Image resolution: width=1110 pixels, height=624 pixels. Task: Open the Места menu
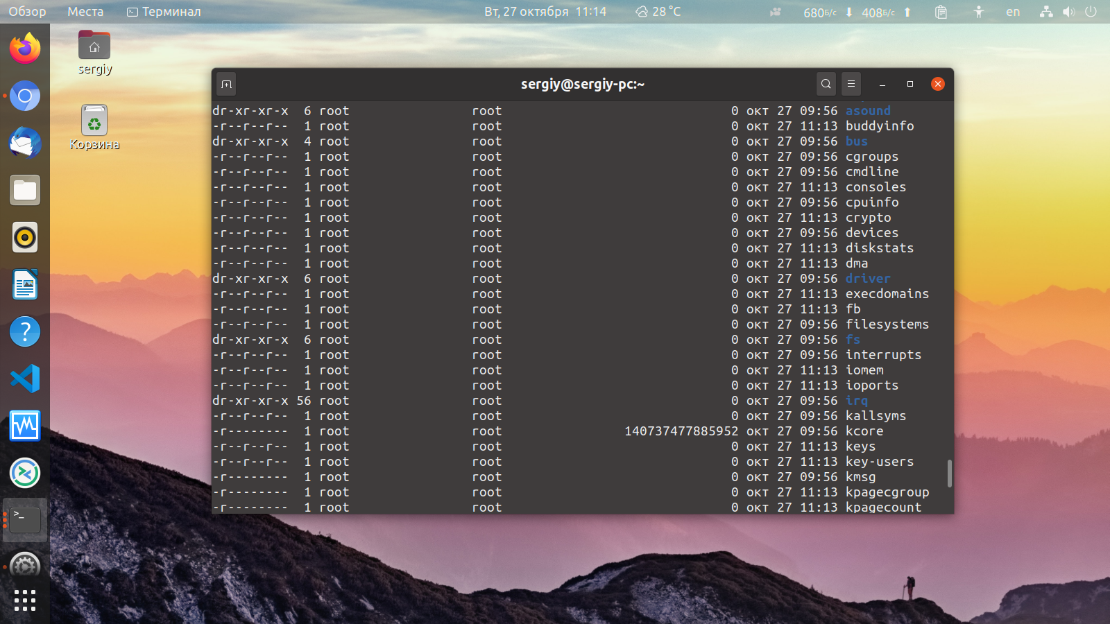tap(85, 12)
